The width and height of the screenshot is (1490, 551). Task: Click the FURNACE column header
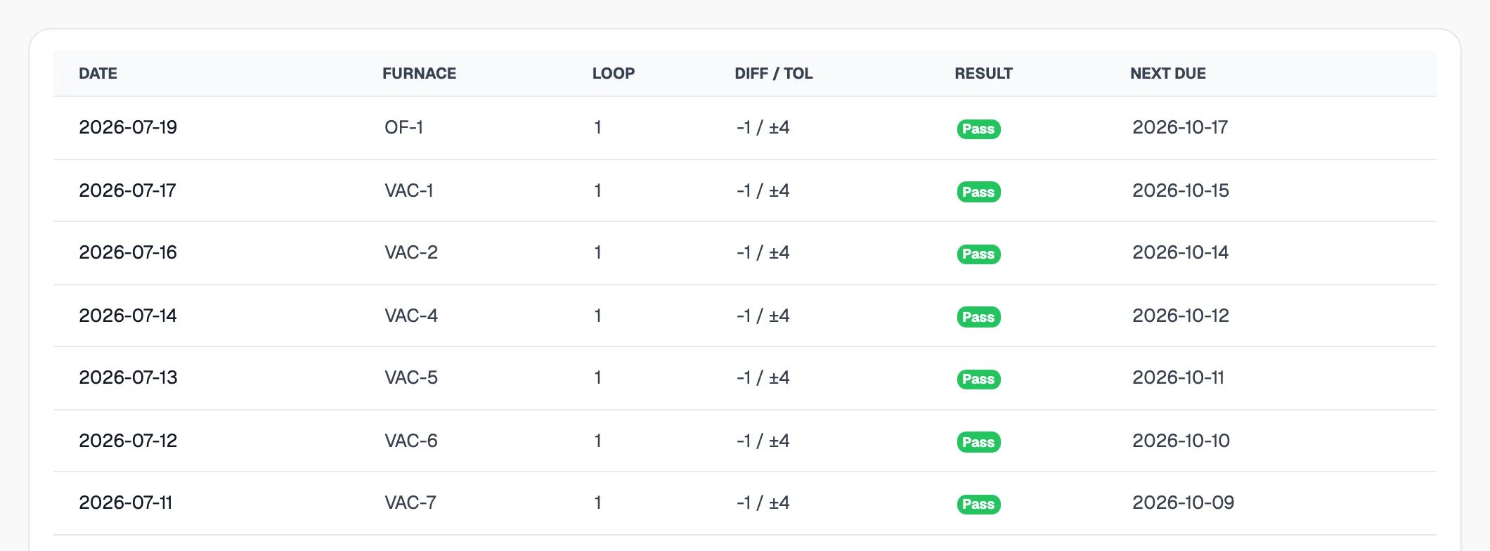click(419, 73)
